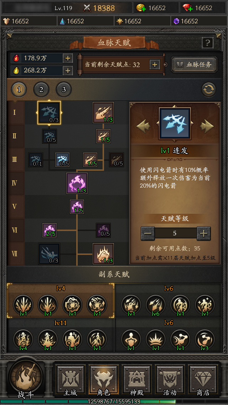Click the sub-talent icon labeled lv6
Image resolution: width=228 pixels, height=405 pixels.
tap(155, 305)
